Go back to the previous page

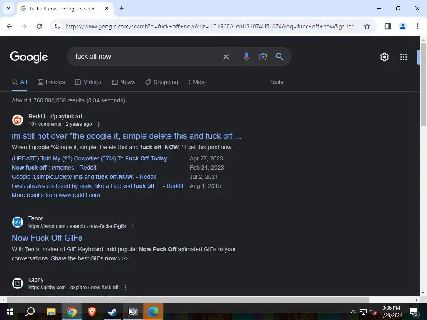tap(9, 26)
